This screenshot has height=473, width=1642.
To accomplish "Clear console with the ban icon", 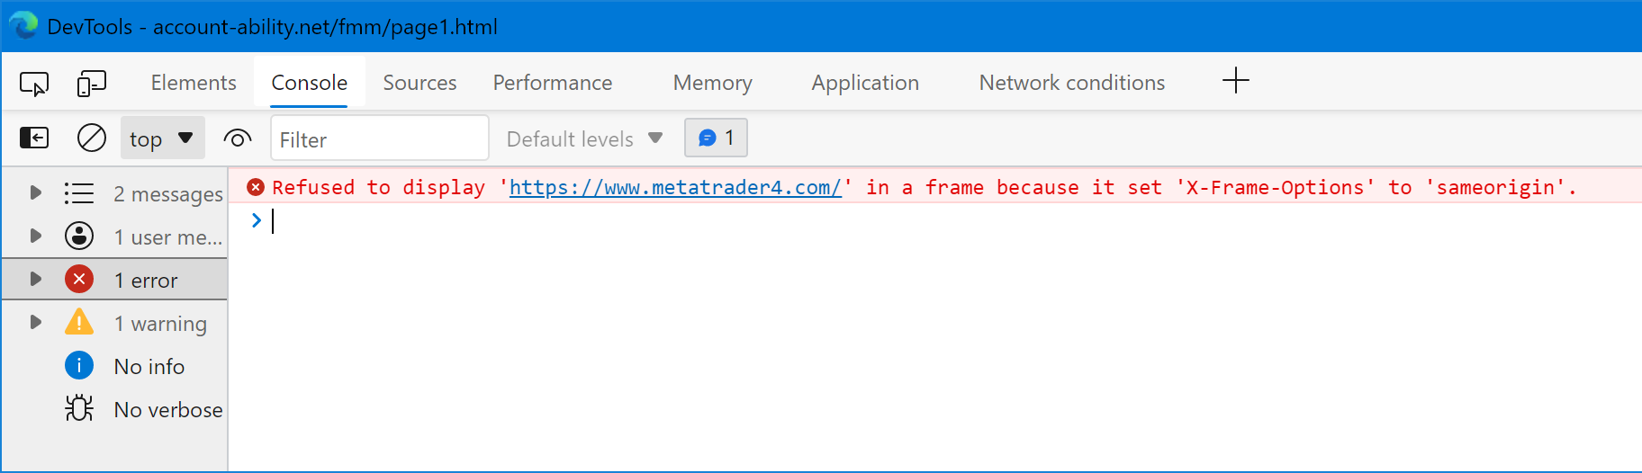I will click(x=92, y=138).
